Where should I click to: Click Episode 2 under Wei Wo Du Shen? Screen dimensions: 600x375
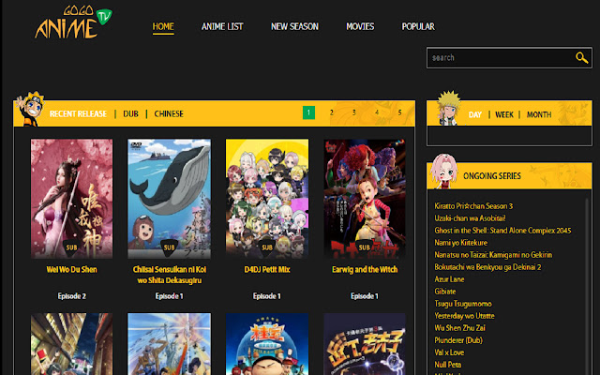tap(71, 296)
